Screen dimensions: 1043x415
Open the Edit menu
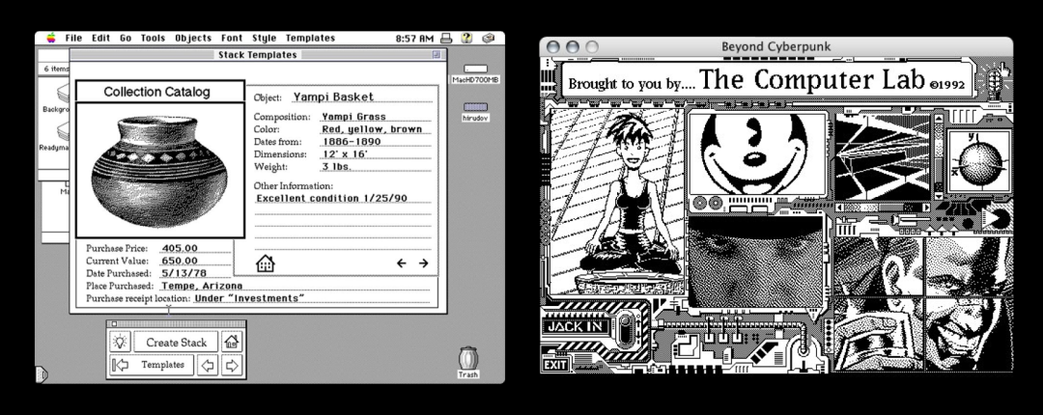coord(100,38)
